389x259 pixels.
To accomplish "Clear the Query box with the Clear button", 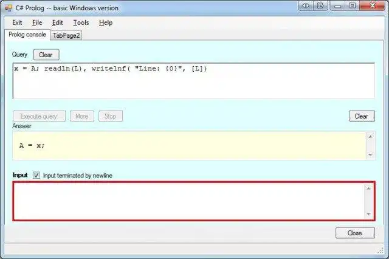I will [46, 55].
